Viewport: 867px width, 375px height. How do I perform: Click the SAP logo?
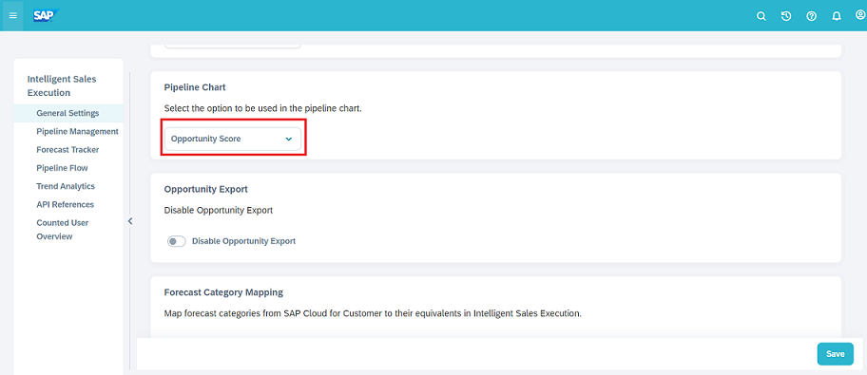pyautogui.click(x=45, y=16)
